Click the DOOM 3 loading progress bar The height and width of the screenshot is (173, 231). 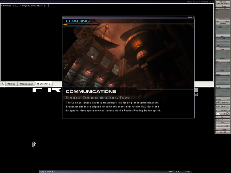(81, 25)
